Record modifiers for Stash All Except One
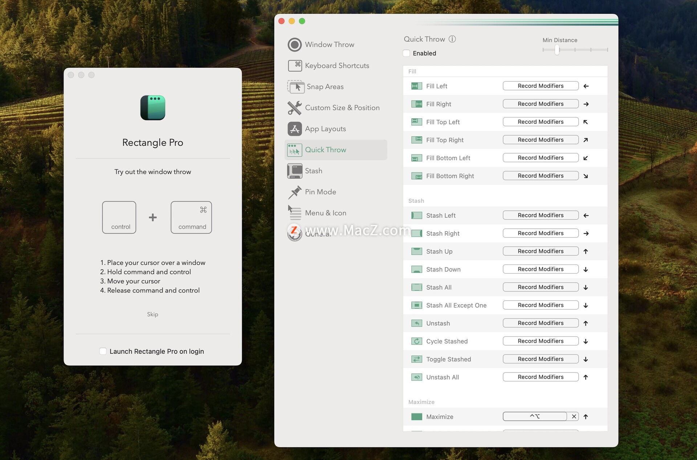 541,305
